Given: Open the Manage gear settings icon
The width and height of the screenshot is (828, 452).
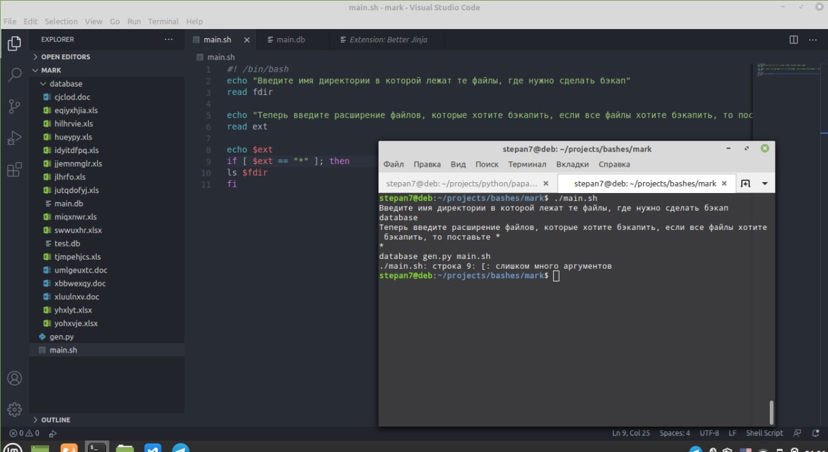Looking at the screenshot, I should [14, 409].
